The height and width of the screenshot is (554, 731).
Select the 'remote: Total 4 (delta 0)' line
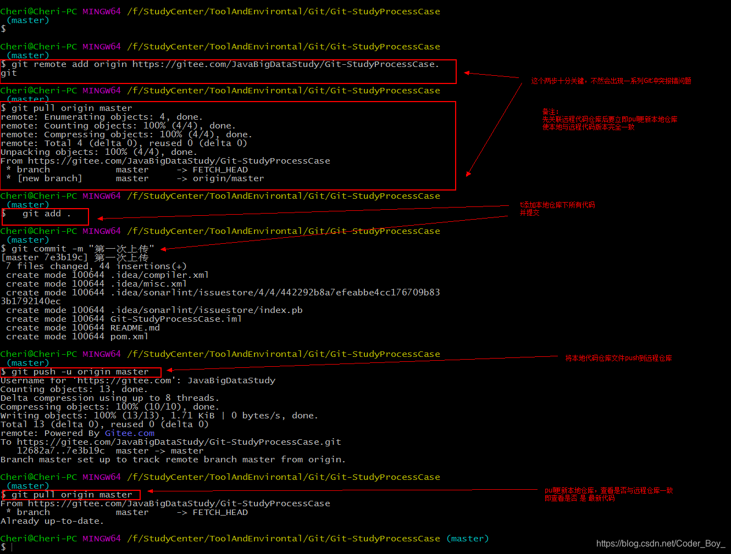click(x=124, y=143)
